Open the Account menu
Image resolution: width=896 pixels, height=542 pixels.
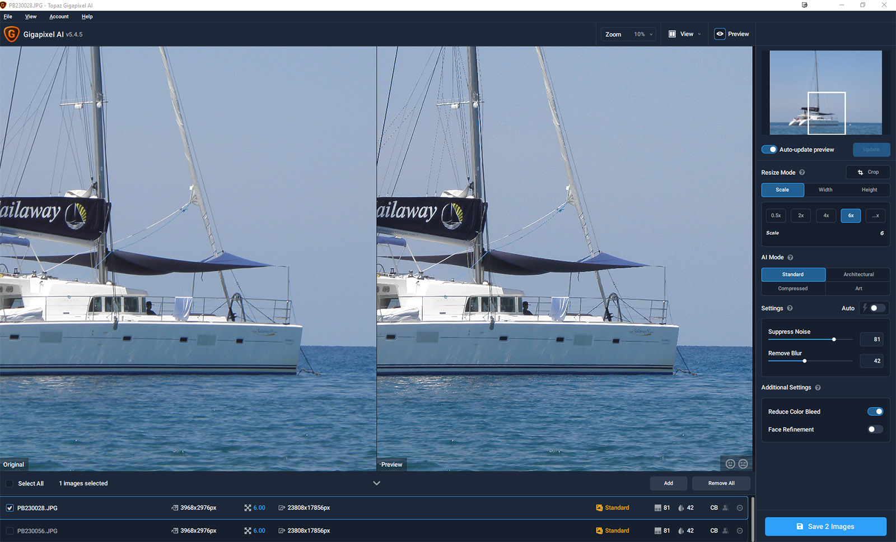pos(59,17)
